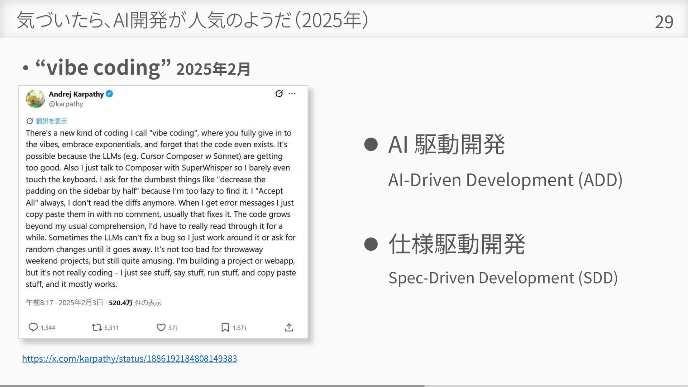Click Andrej Karpathy's profile avatar
Viewport: 688px width, 387px height.
coord(35,99)
